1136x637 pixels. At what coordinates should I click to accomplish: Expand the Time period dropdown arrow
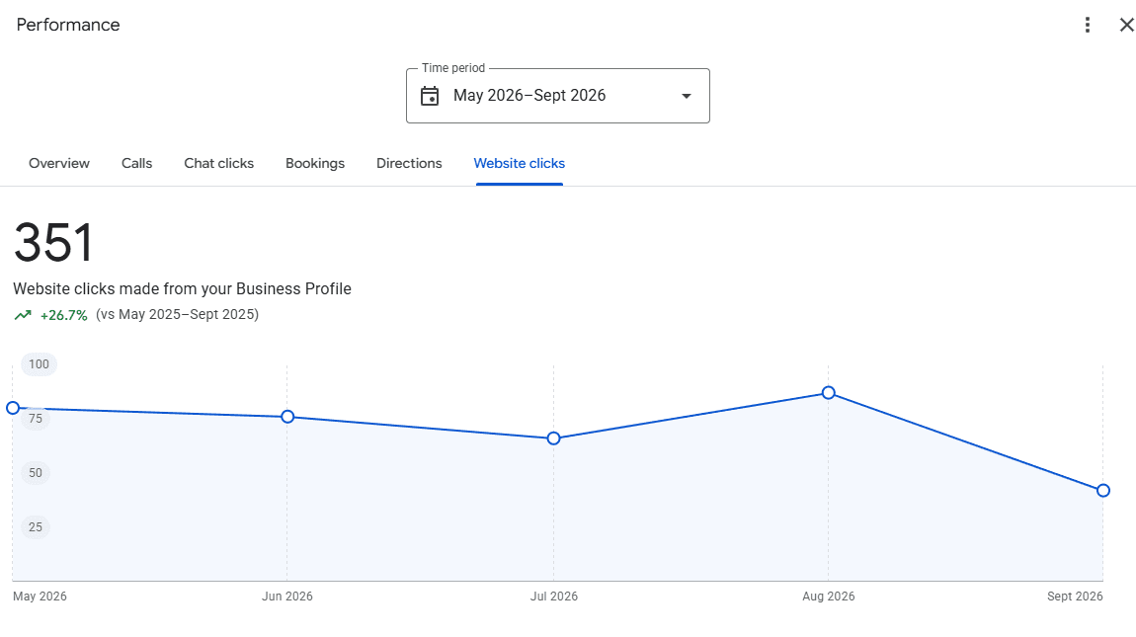click(687, 96)
